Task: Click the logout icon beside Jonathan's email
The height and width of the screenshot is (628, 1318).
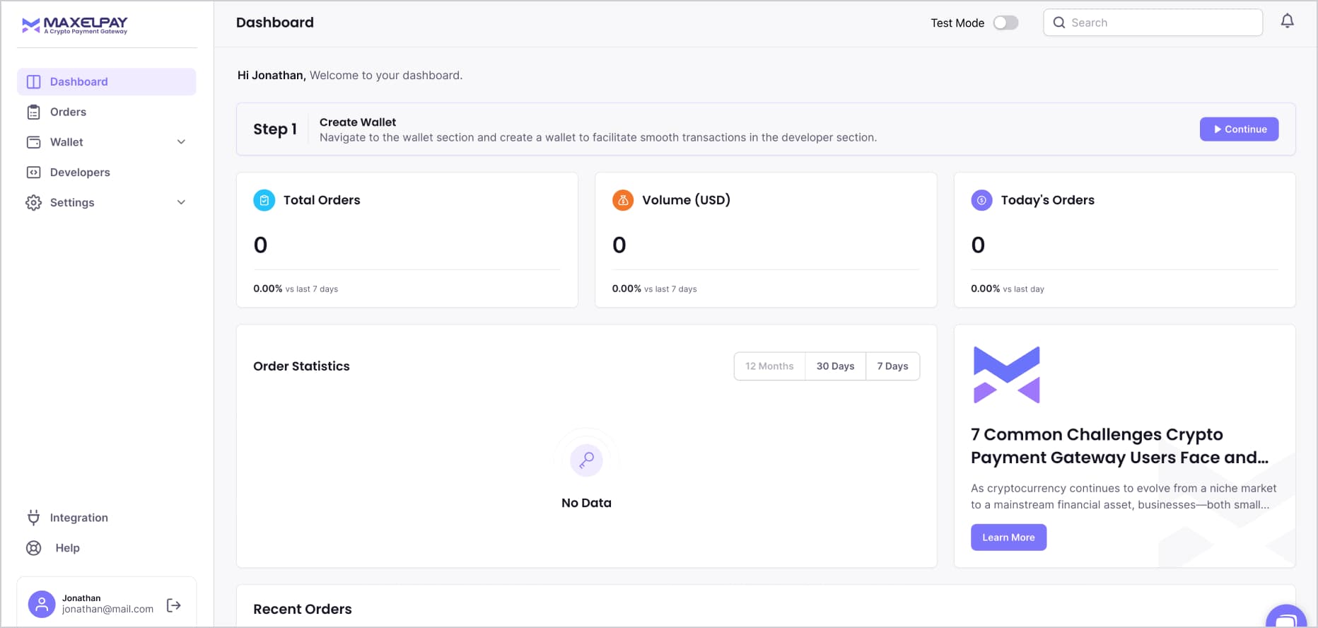Action: point(174,605)
